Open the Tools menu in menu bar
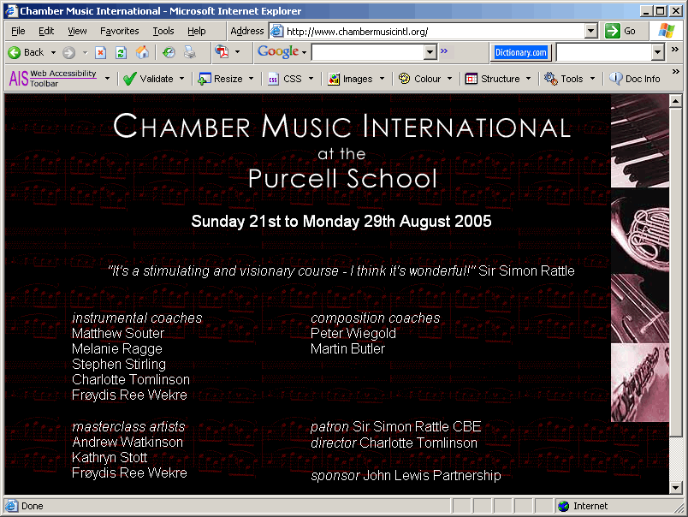The image size is (688, 517). click(163, 31)
